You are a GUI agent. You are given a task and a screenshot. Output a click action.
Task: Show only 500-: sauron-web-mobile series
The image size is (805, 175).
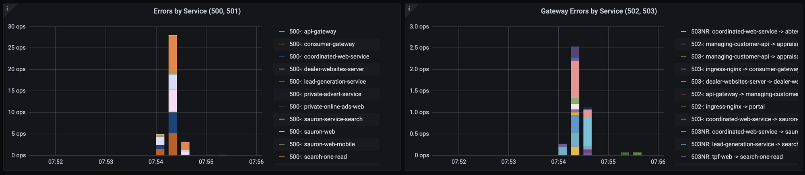(x=322, y=144)
